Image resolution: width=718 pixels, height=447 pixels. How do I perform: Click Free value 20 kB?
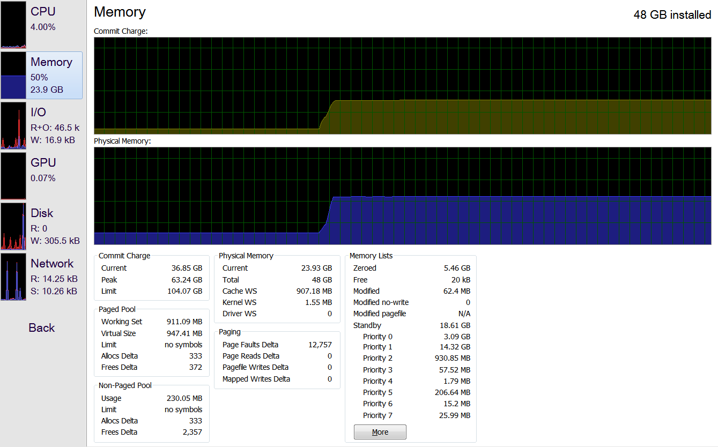[x=461, y=280]
